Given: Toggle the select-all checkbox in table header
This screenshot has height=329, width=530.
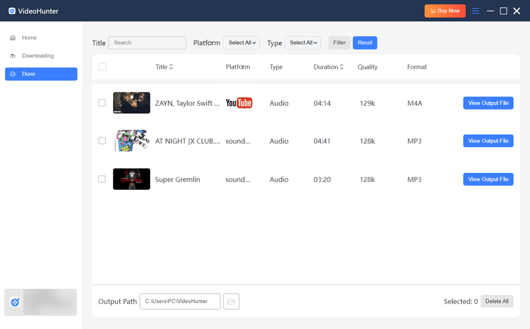Looking at the screenshot, I should coord(102,67).
